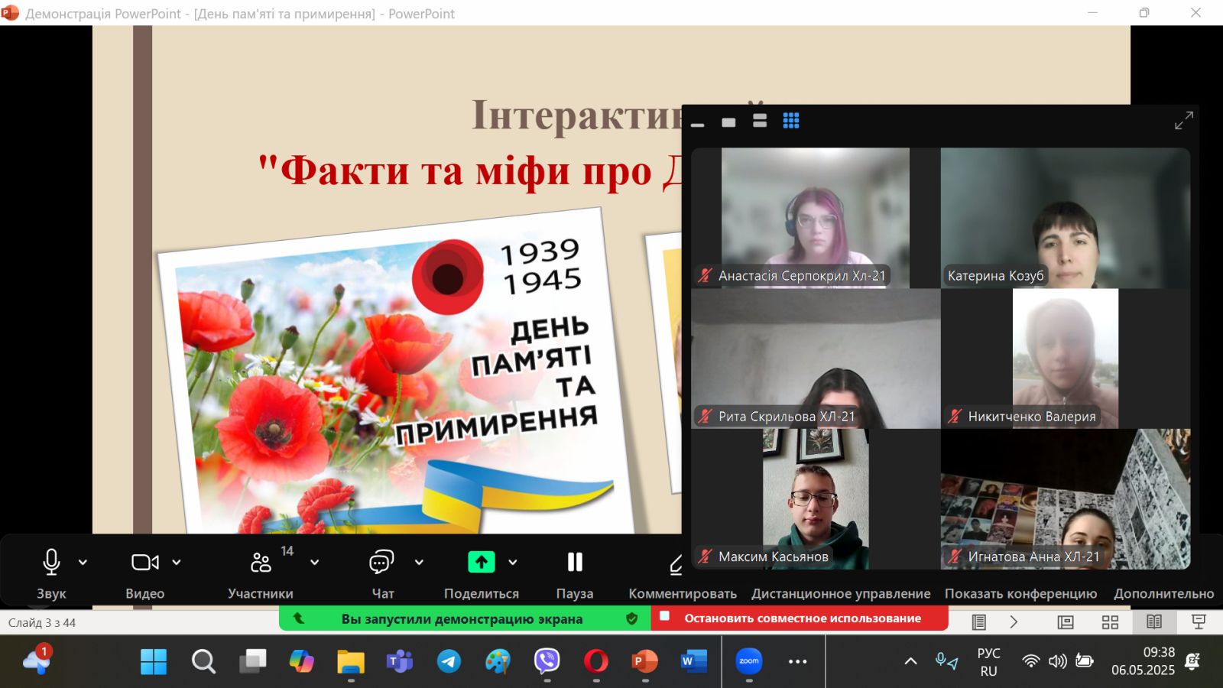1223x688 pixels.
Task: Restore down the PowerPoint window
Action: click(x=1144, y=13)
